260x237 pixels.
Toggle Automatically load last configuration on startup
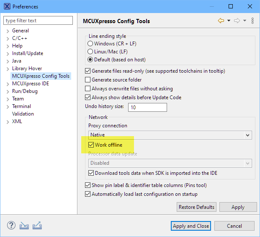88,194
